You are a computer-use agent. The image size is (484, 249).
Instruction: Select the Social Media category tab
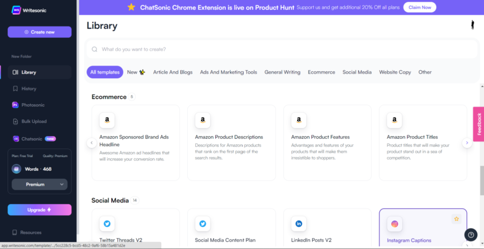coord(357,72)
